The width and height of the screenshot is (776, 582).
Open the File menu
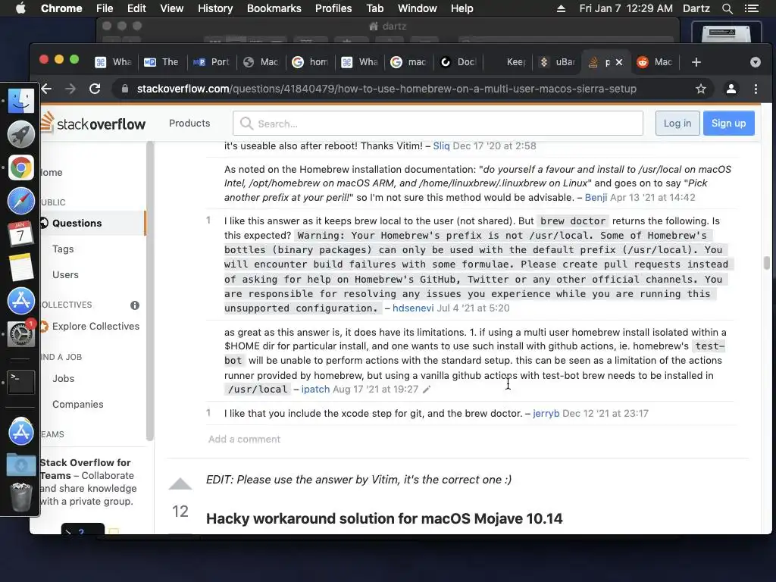point(105,8)
